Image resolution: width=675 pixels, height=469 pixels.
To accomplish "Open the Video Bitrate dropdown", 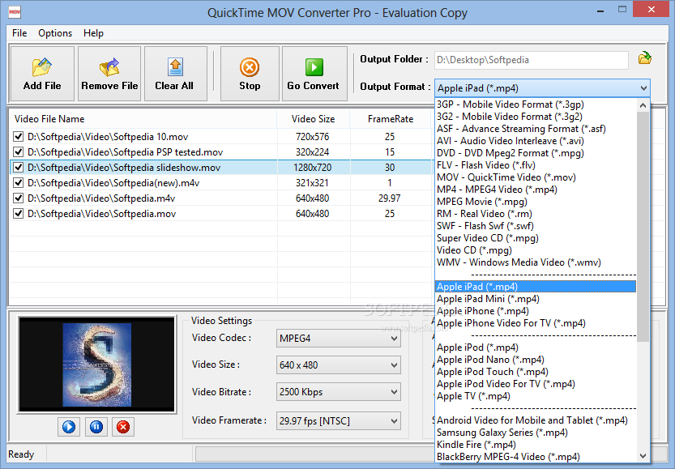I will click(x=339, y=392).
